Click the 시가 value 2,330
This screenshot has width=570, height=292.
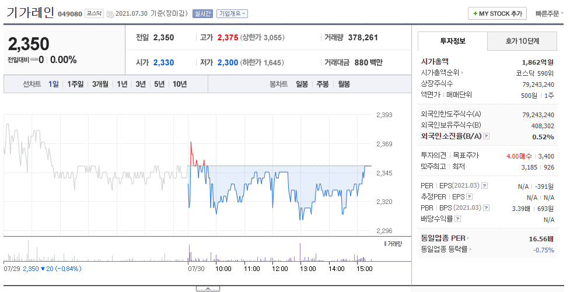click(163, 62)
